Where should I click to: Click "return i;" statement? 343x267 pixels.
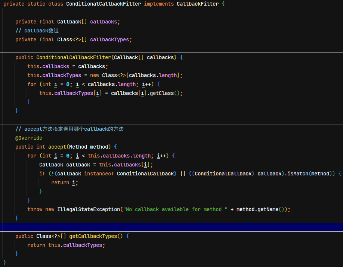pos(65,182)
